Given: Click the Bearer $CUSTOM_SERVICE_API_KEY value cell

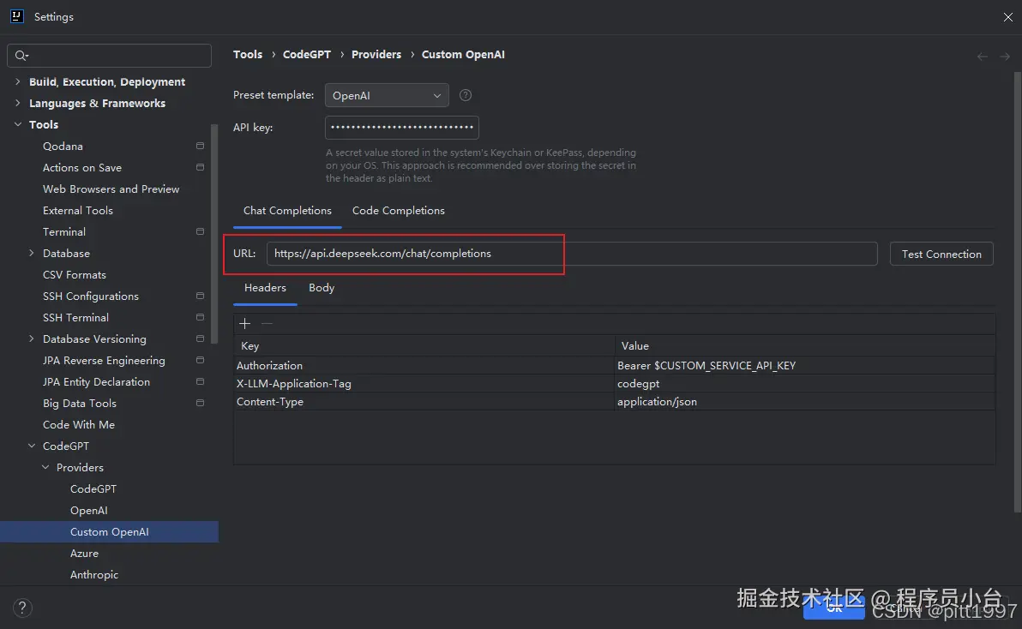Looking at the screenshot, I should [x=805, y=365].
